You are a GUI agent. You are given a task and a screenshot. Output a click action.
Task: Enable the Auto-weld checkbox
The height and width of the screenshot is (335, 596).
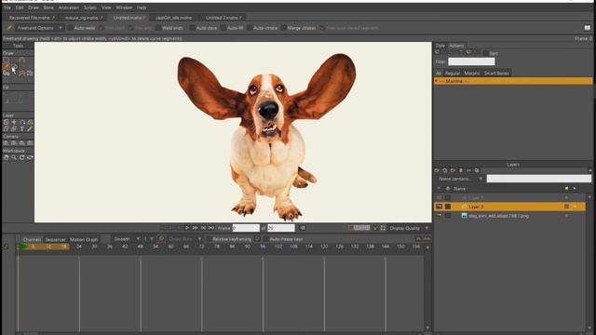coord(71,28)
